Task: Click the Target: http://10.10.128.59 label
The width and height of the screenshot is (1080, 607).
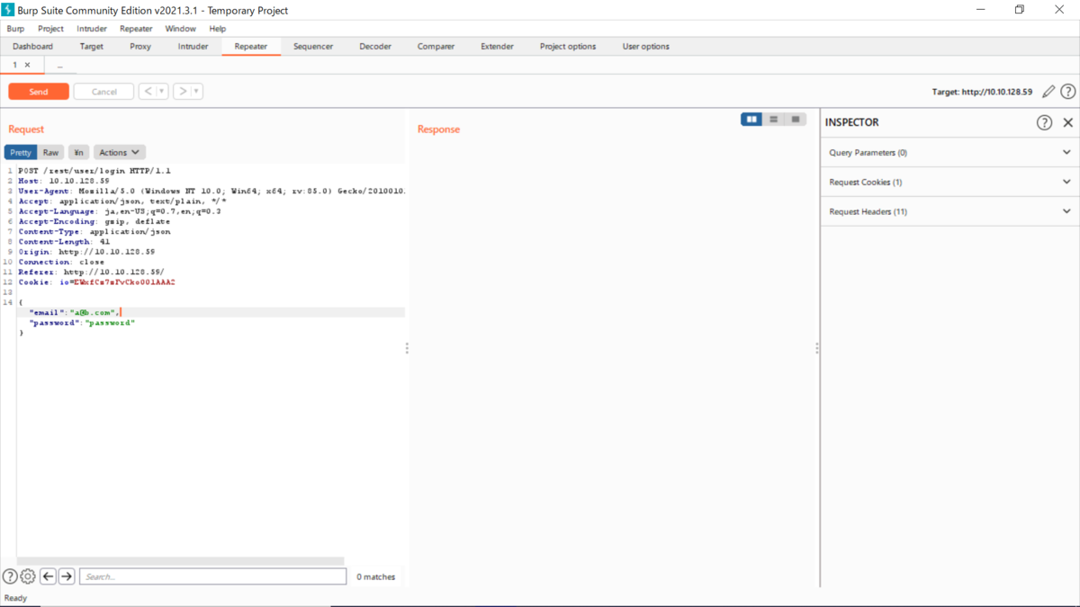Action: 982,92
